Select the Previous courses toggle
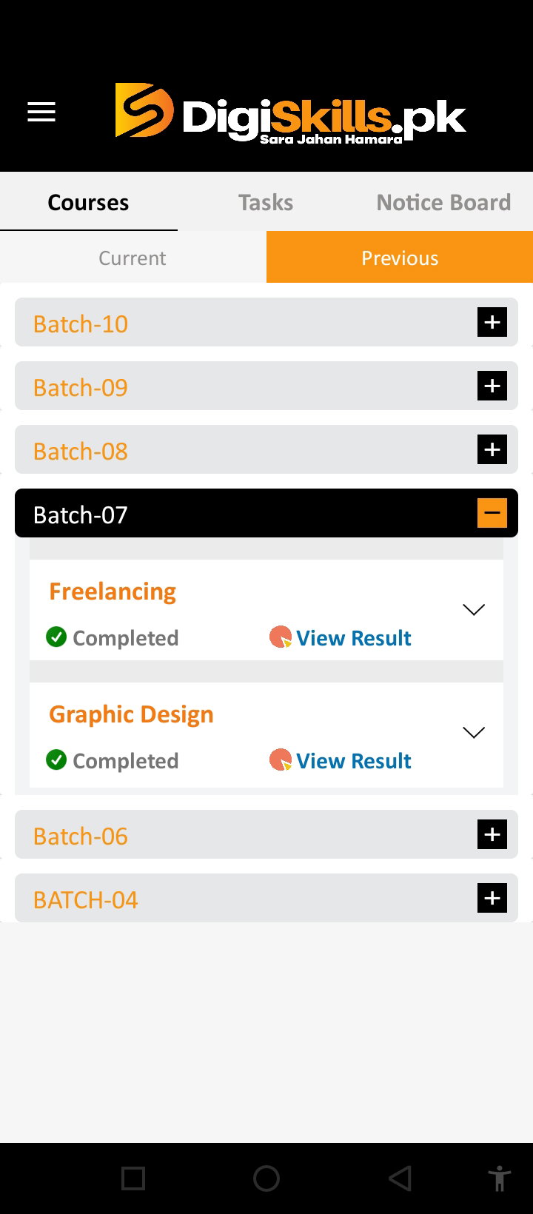Viewport: 533px width, 1214px height. point(400,258)
